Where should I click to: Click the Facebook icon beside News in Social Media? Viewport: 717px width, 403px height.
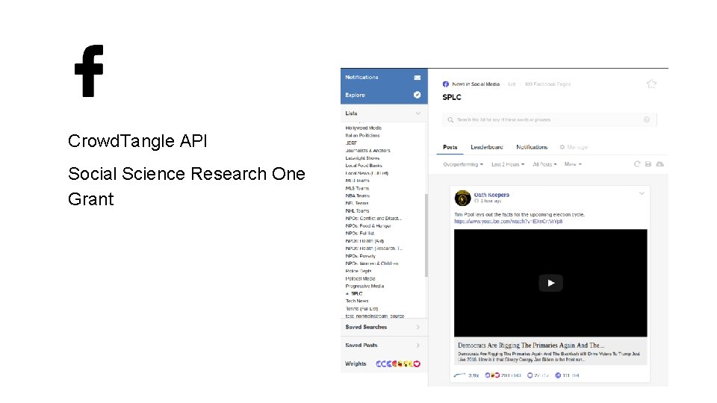(446, 84)
